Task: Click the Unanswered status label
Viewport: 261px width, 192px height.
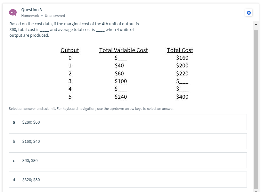Action: click(x=55, y=16)
